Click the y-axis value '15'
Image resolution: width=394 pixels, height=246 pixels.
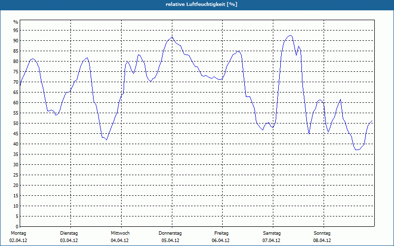pyautogui.click(x=16, y=195)
